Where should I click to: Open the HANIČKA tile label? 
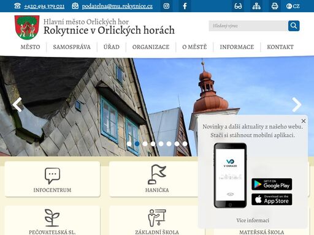click(x=157, y=190)
